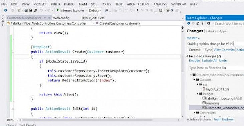The height and width of the screenshot is (126, 244).
Task: Open the Internet Explorer browser dropdown
Action: [x=86, y=11]
